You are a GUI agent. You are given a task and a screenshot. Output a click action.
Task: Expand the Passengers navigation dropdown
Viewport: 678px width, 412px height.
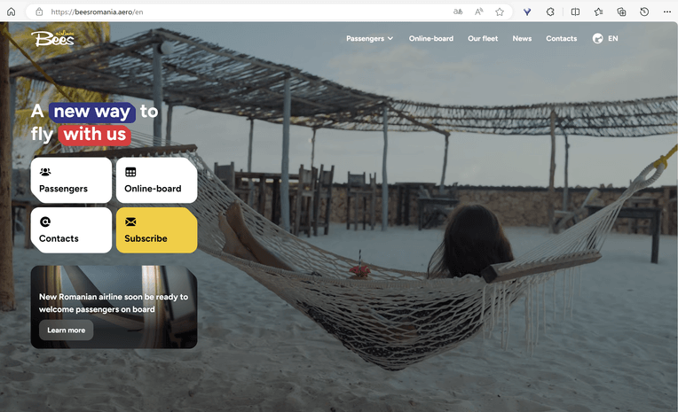369,38
